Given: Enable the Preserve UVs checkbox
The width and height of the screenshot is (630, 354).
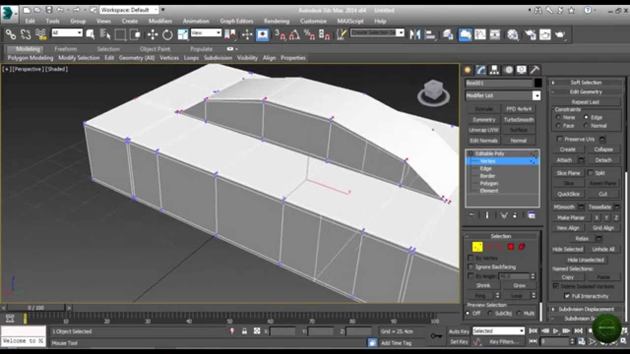Looking at the screenshot, I should (x=559, y=139).
